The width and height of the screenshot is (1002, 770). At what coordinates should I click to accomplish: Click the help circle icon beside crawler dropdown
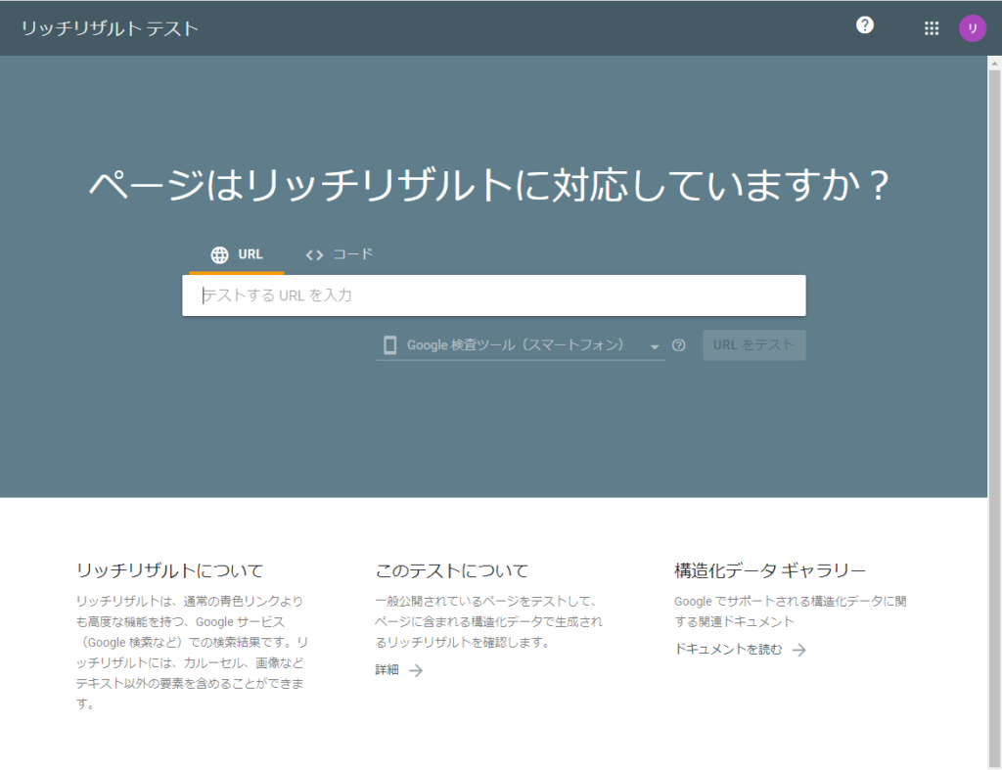[x=679, y=345]
